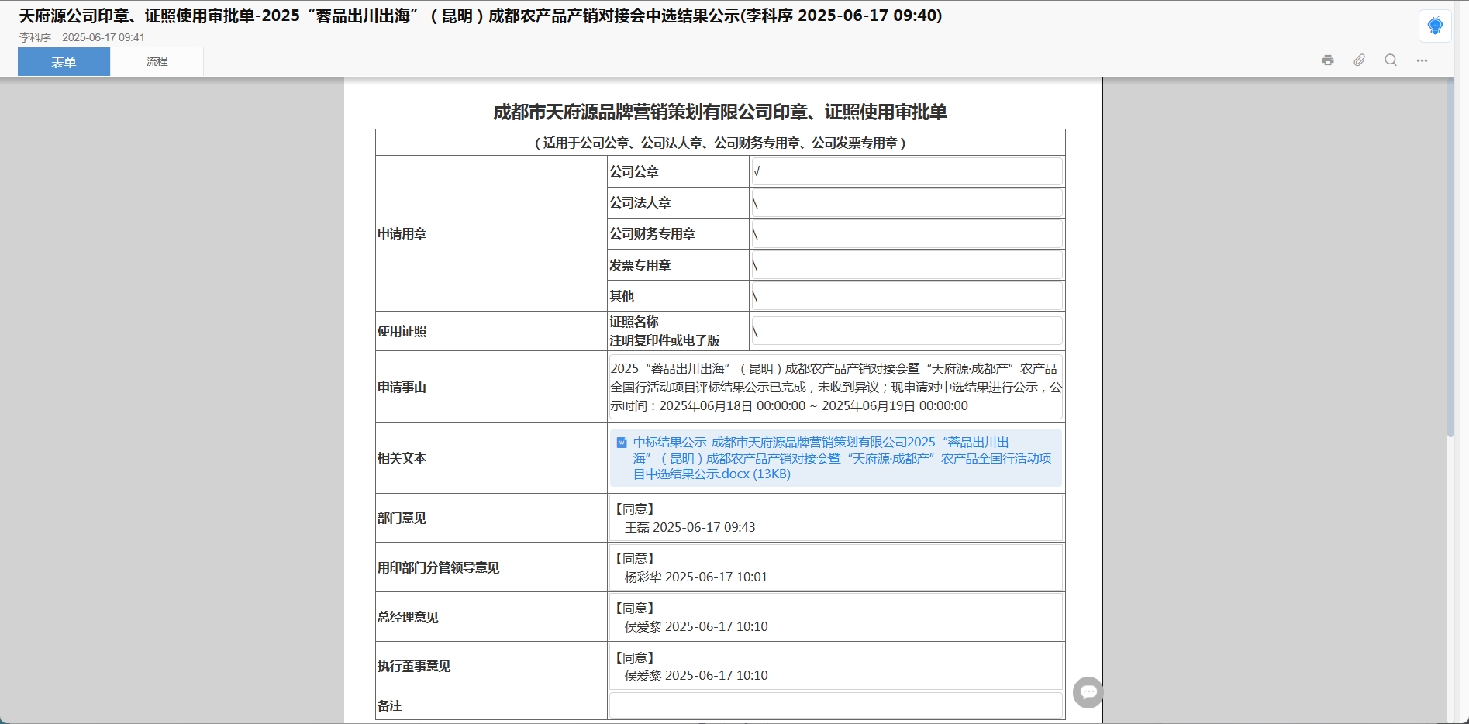Click the 公司法人章 input field

coord(906,203)
